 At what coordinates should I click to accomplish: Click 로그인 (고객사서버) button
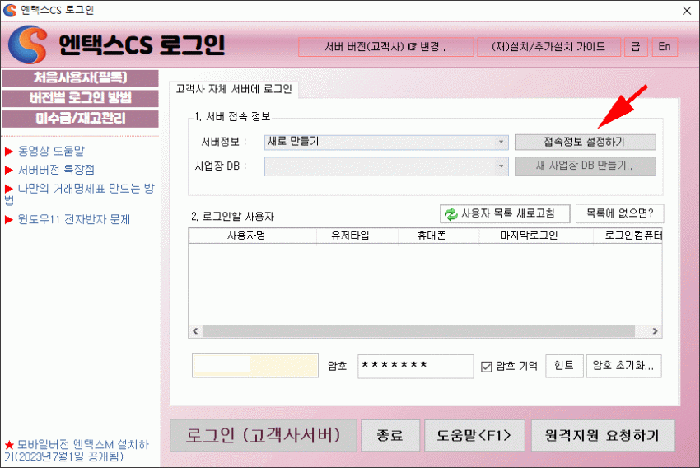(x=264, y=435)
